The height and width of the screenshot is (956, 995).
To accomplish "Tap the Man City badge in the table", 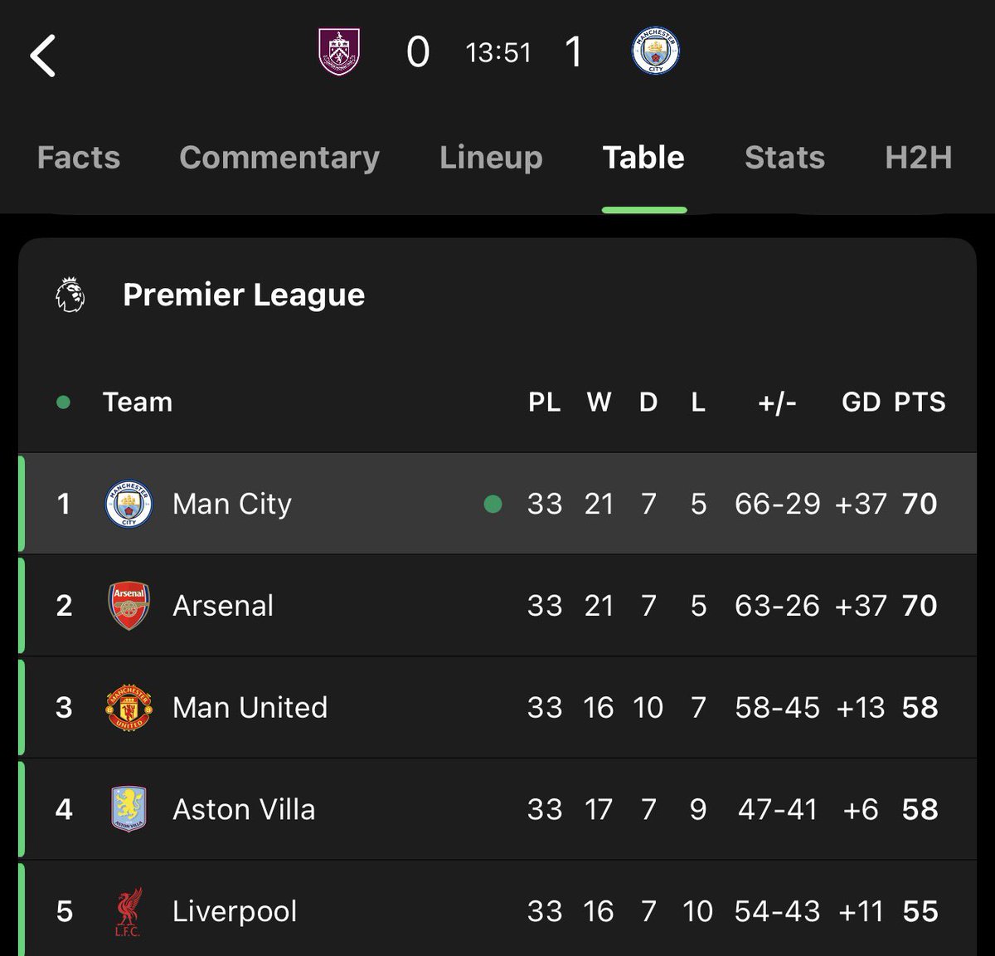I will 129,504.
